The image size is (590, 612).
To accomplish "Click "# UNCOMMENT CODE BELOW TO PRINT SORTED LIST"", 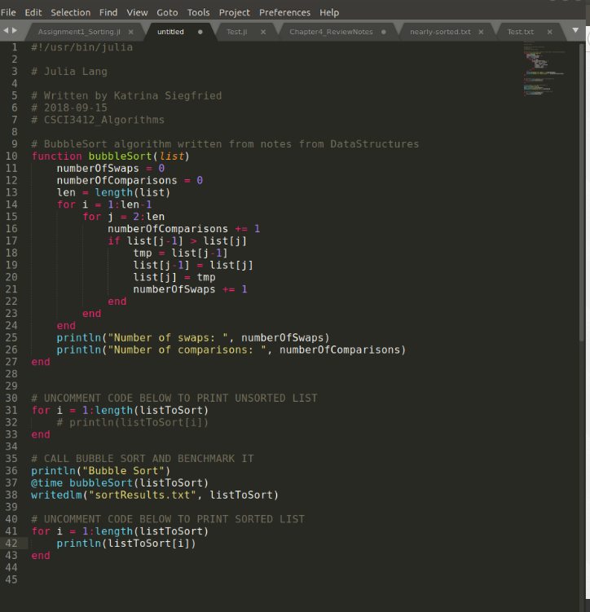I will tap(168, 519).
